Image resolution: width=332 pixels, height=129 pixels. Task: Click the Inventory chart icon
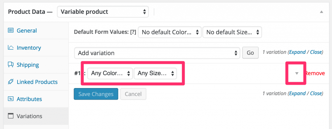pos(11,48)
